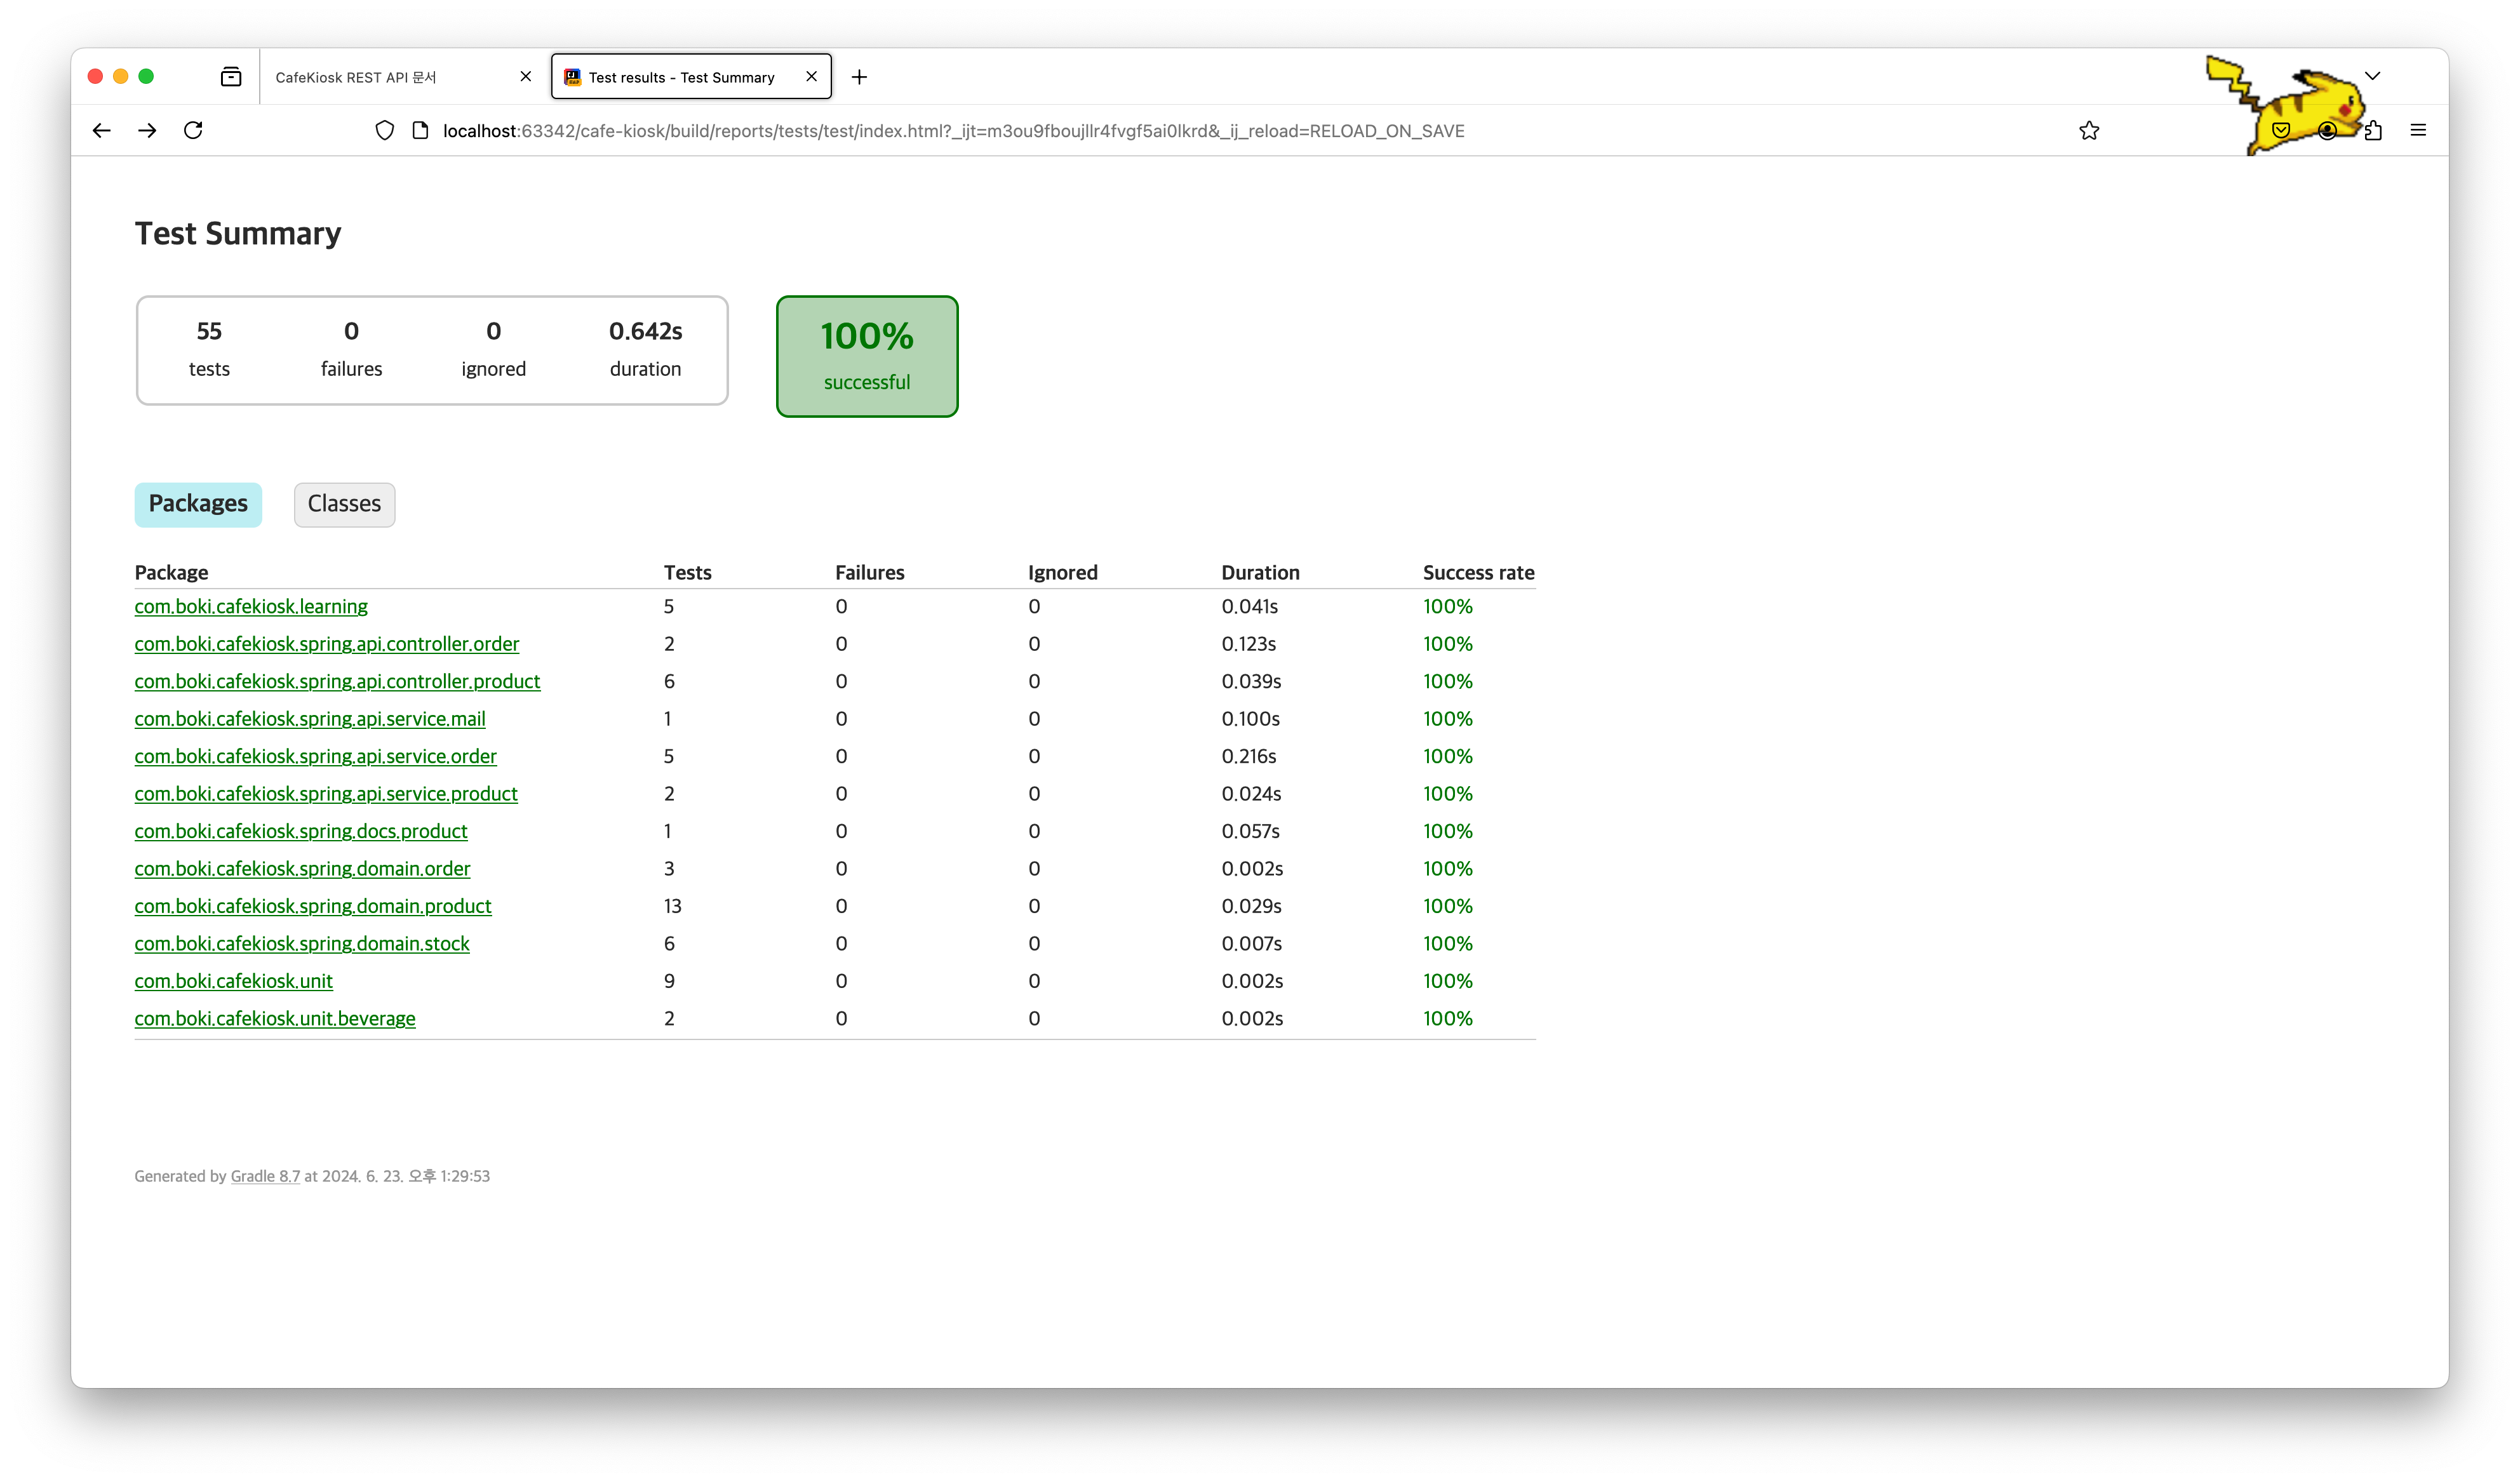This screenshot has height=1482, width=2520.
Task: Click the page info document icon
Action: [x=420, y=131]
